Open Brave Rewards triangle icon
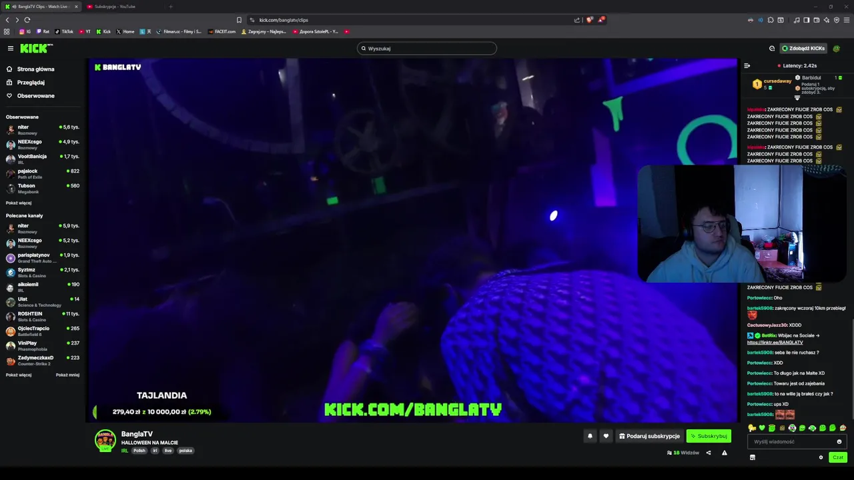This screenshot has width=854, height=480. tap(601, 20)
